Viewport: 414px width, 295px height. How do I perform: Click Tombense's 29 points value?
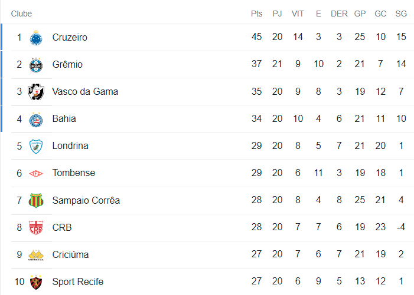[256, 173]
